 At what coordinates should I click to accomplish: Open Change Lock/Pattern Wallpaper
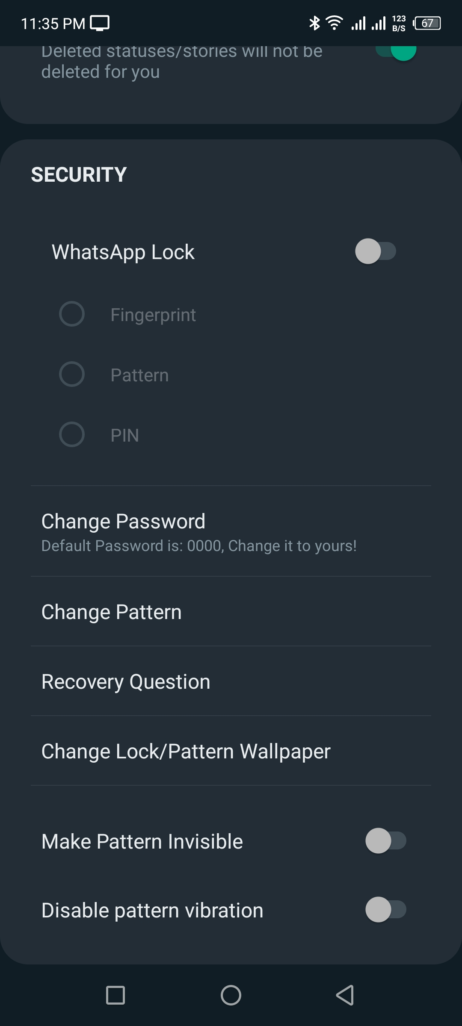pyautogui.click(x=186, y=751)
